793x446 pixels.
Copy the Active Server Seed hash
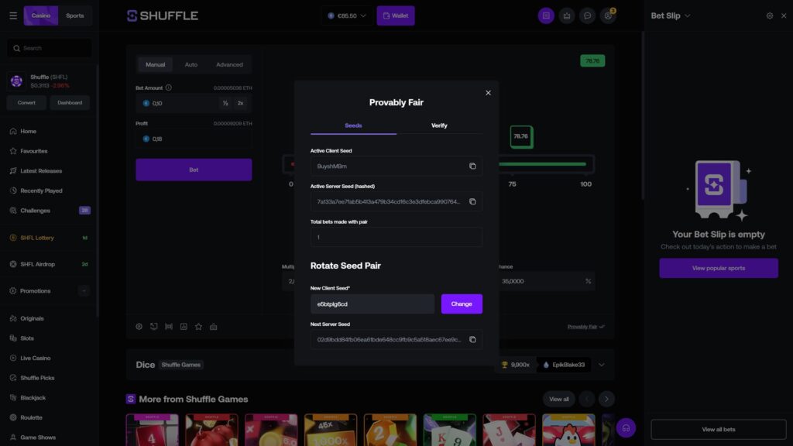pyautogui.click(x=472, y=201)
